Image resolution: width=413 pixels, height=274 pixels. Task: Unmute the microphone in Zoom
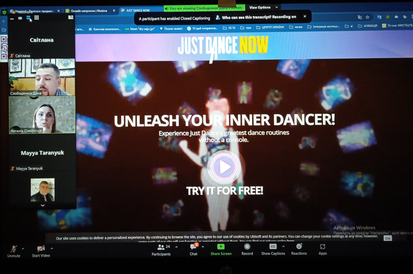pyautogui.click(x=14, y=251)
